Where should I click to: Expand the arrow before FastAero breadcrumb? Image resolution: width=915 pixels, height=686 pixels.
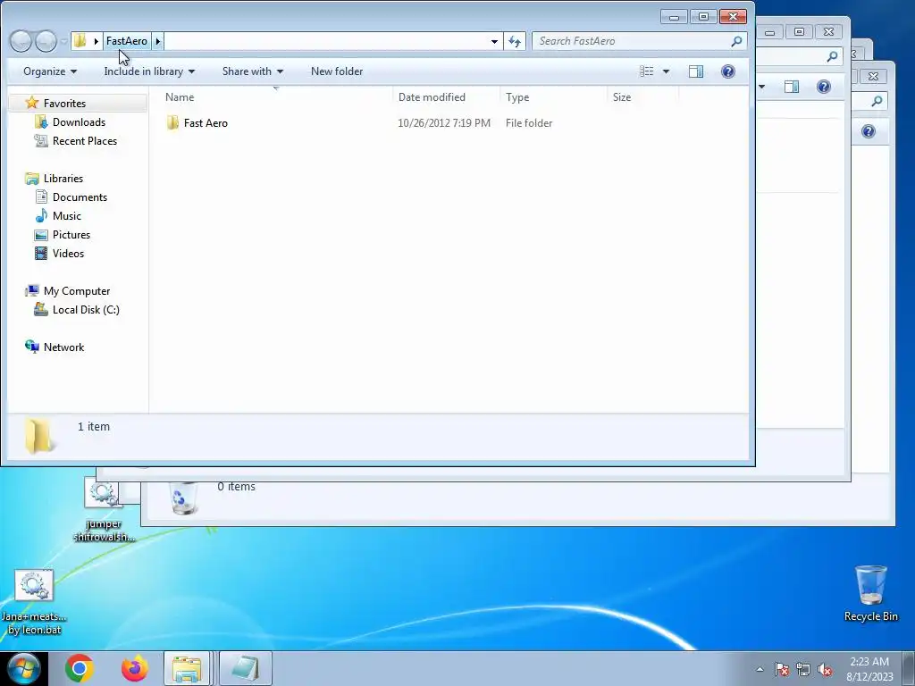click(97, 41)
